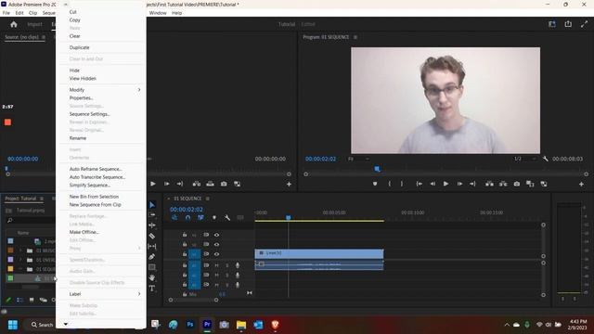Step back one frame in Program monitor
594x334 pixels.
pos(433,184)
